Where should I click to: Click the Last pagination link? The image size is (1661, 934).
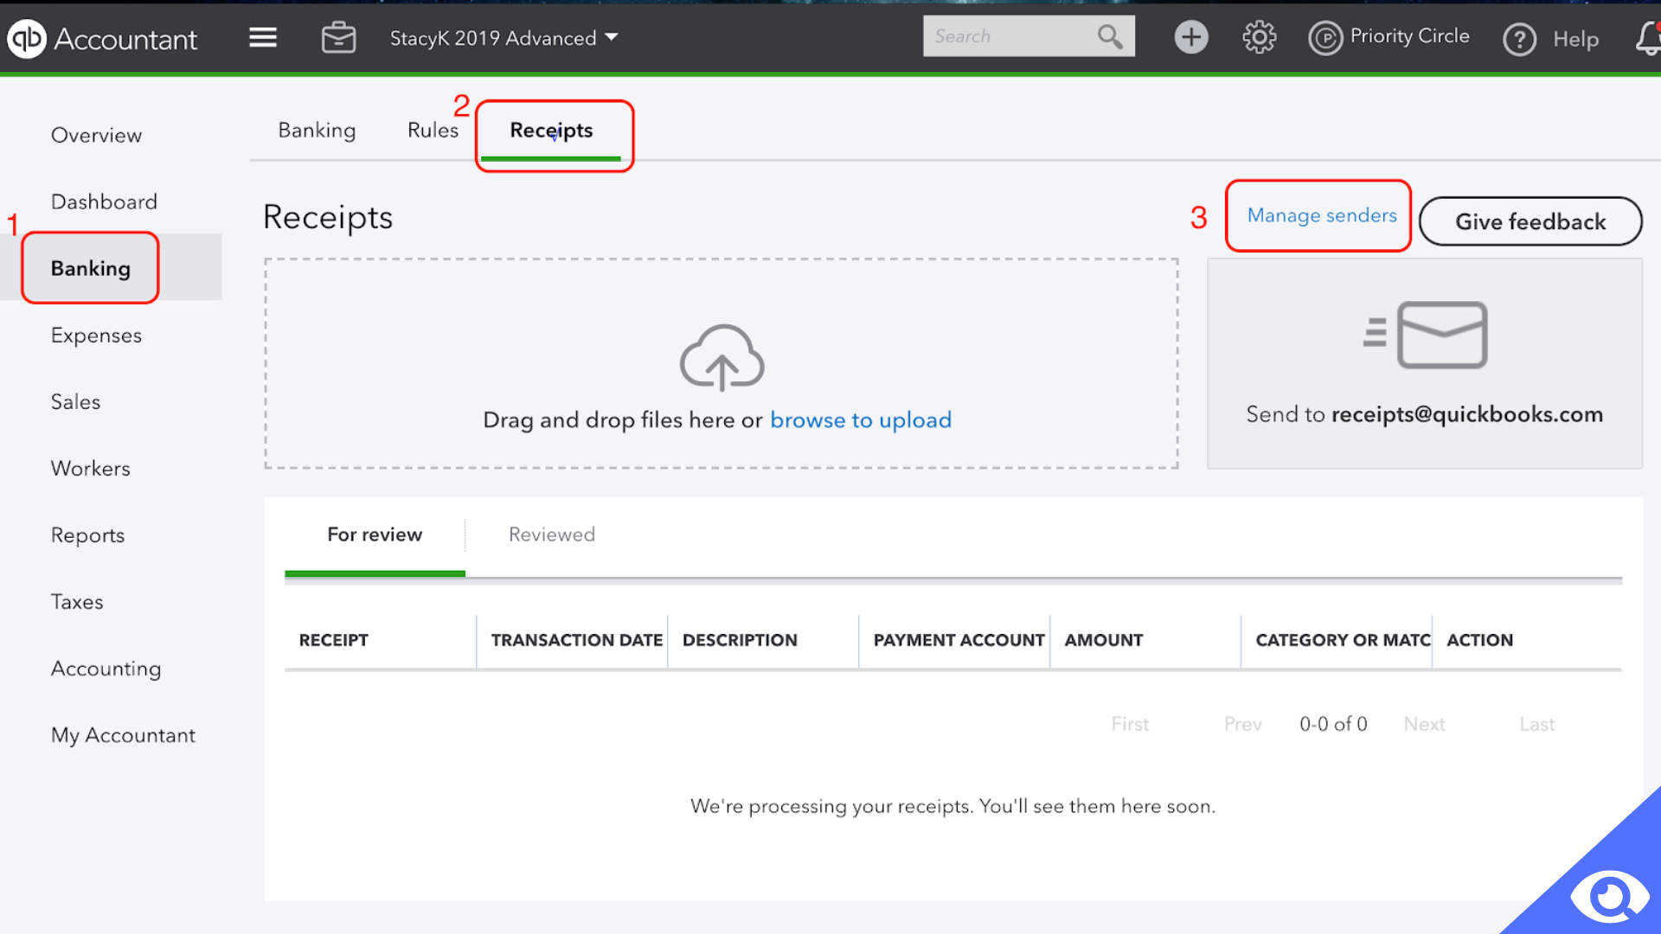coord(1536,725)
